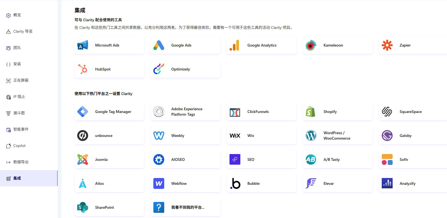447x218 pixels.
Task: Choose the HubSpot integration label
Action: pos(103,69)
